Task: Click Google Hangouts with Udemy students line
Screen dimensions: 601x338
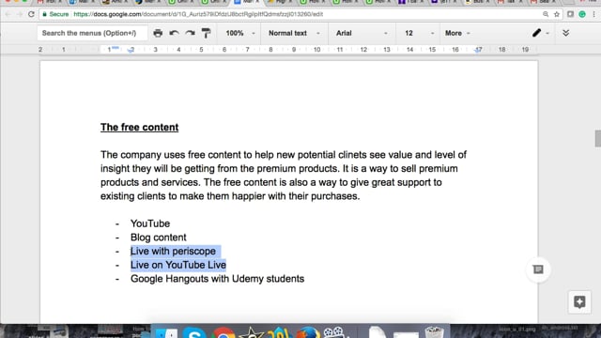Action: 217,279
